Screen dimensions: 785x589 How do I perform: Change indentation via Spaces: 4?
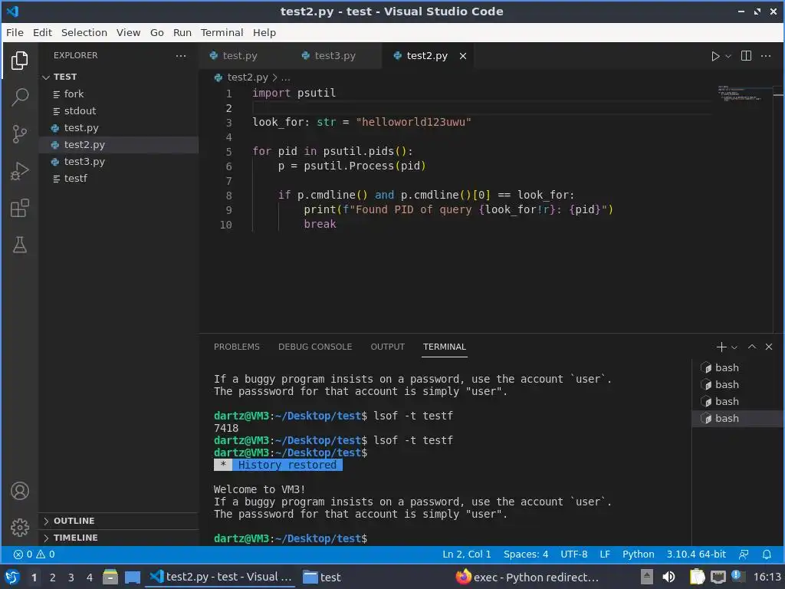[526, 554]
